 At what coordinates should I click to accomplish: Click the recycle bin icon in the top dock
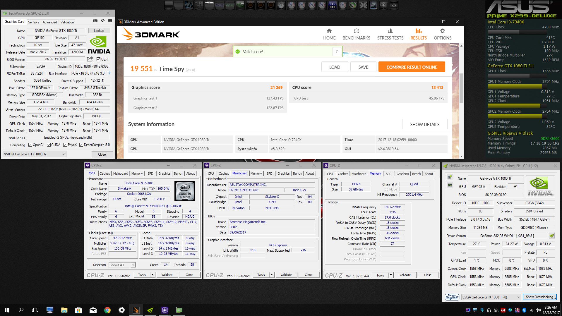click(394, 5)
